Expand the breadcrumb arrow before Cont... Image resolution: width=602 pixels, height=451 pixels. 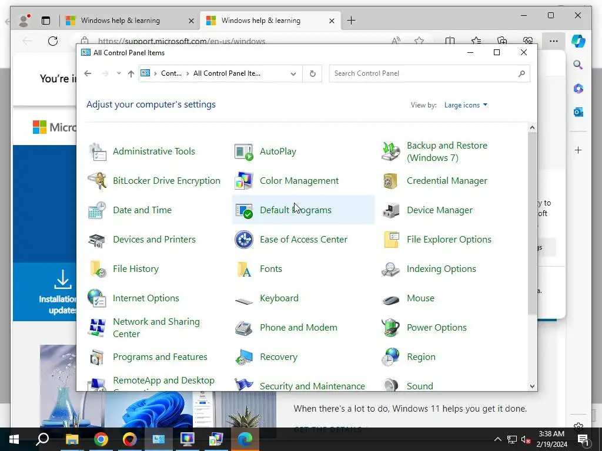tap(155, 73)
